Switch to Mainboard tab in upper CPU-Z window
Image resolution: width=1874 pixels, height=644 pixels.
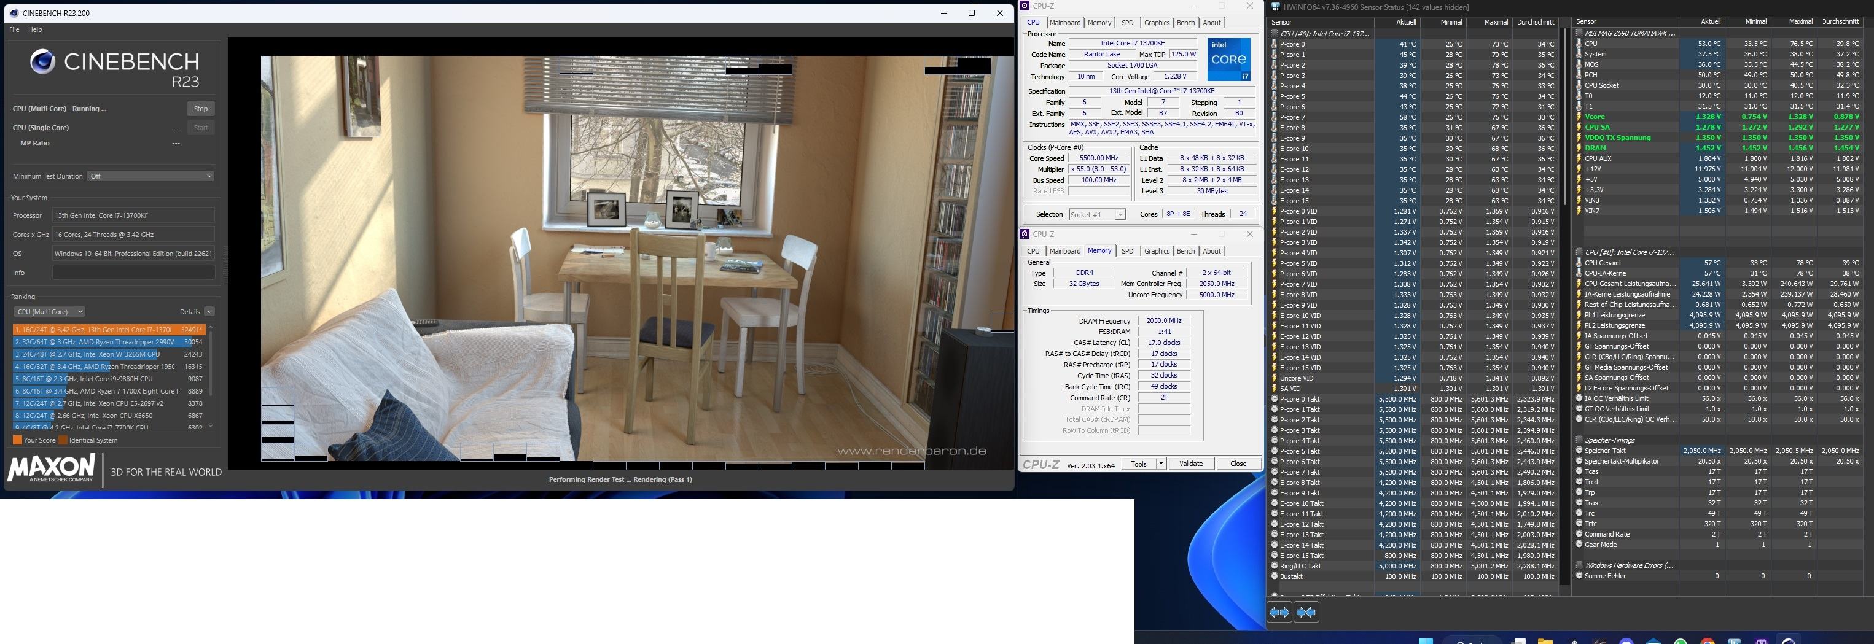click(x=1065, y=23)
